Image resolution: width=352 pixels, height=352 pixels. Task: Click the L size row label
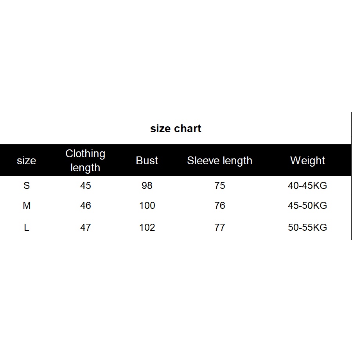(27, 227)
